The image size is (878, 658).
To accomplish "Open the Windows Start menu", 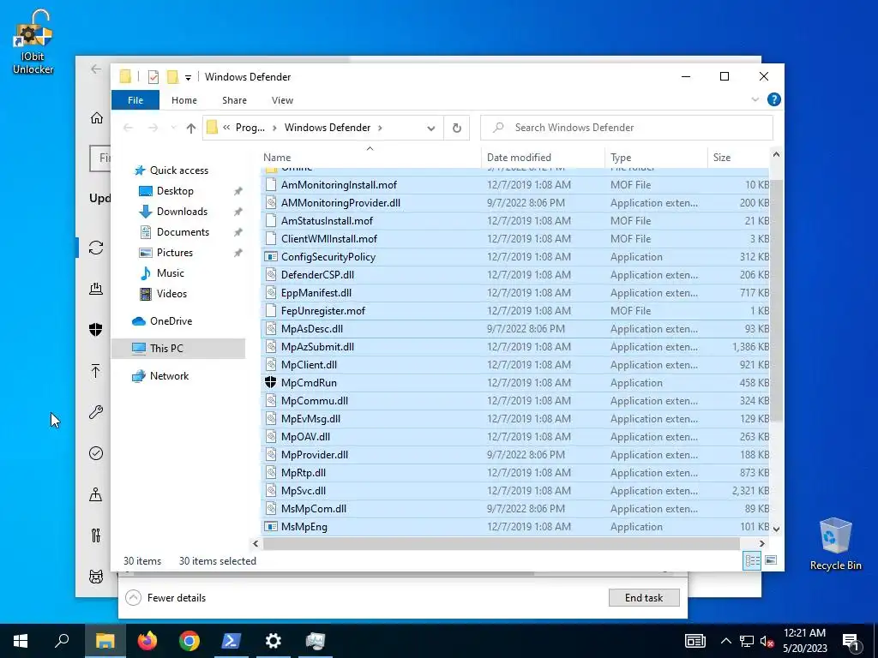I will (21, 641).
